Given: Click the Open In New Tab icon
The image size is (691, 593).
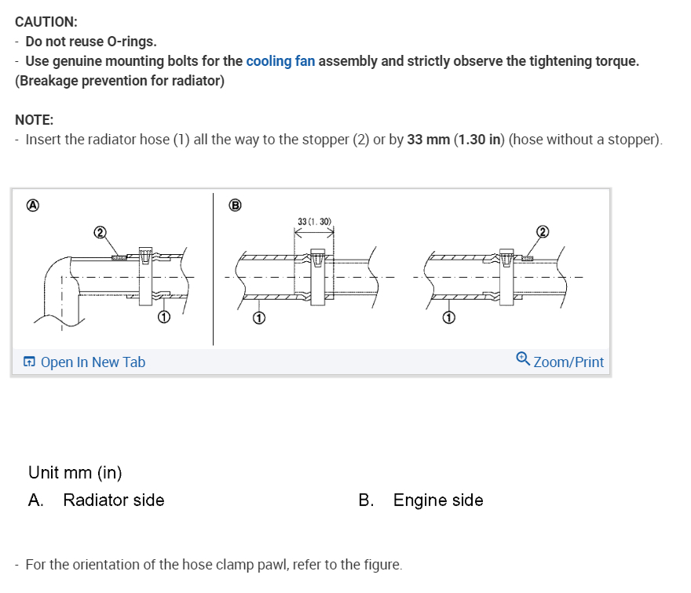Looking at the screenshot, I should 29,362.
